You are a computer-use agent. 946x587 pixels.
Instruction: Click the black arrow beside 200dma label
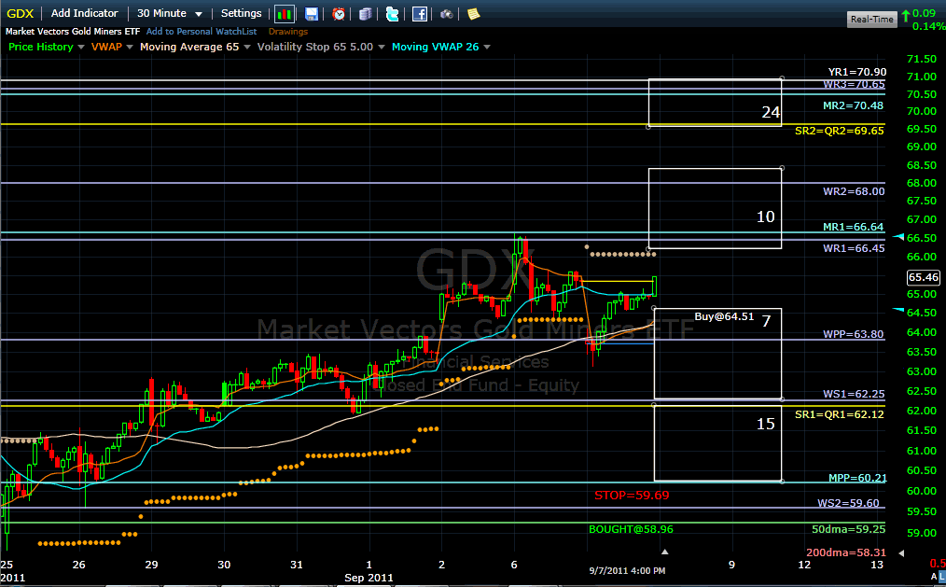point(901,552)
